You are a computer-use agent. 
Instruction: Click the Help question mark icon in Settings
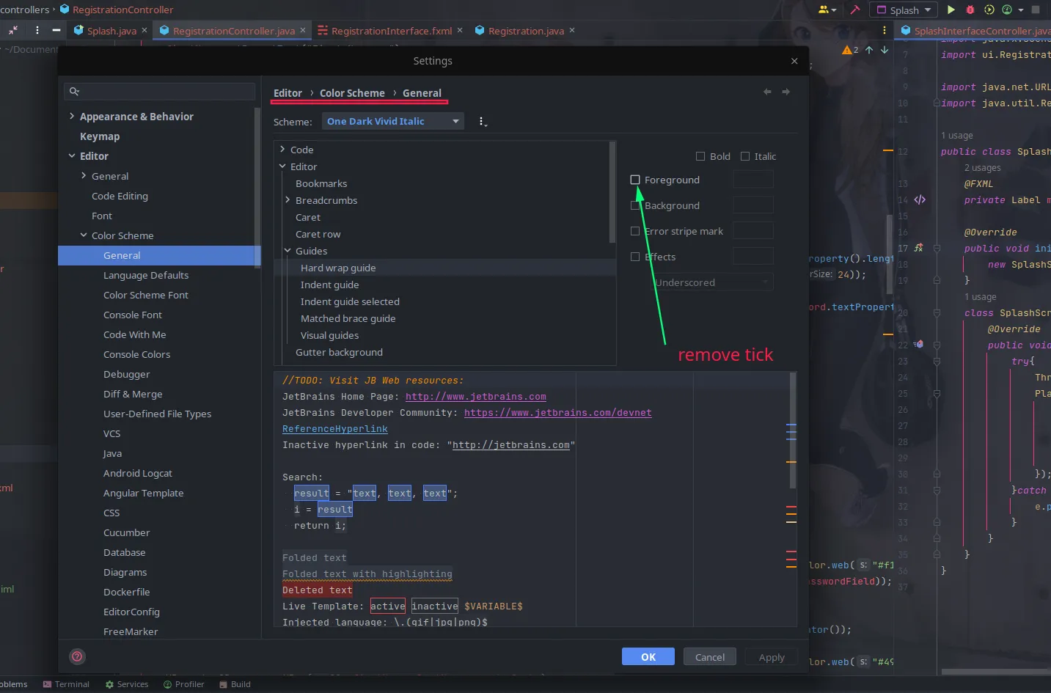pos(77,656)
